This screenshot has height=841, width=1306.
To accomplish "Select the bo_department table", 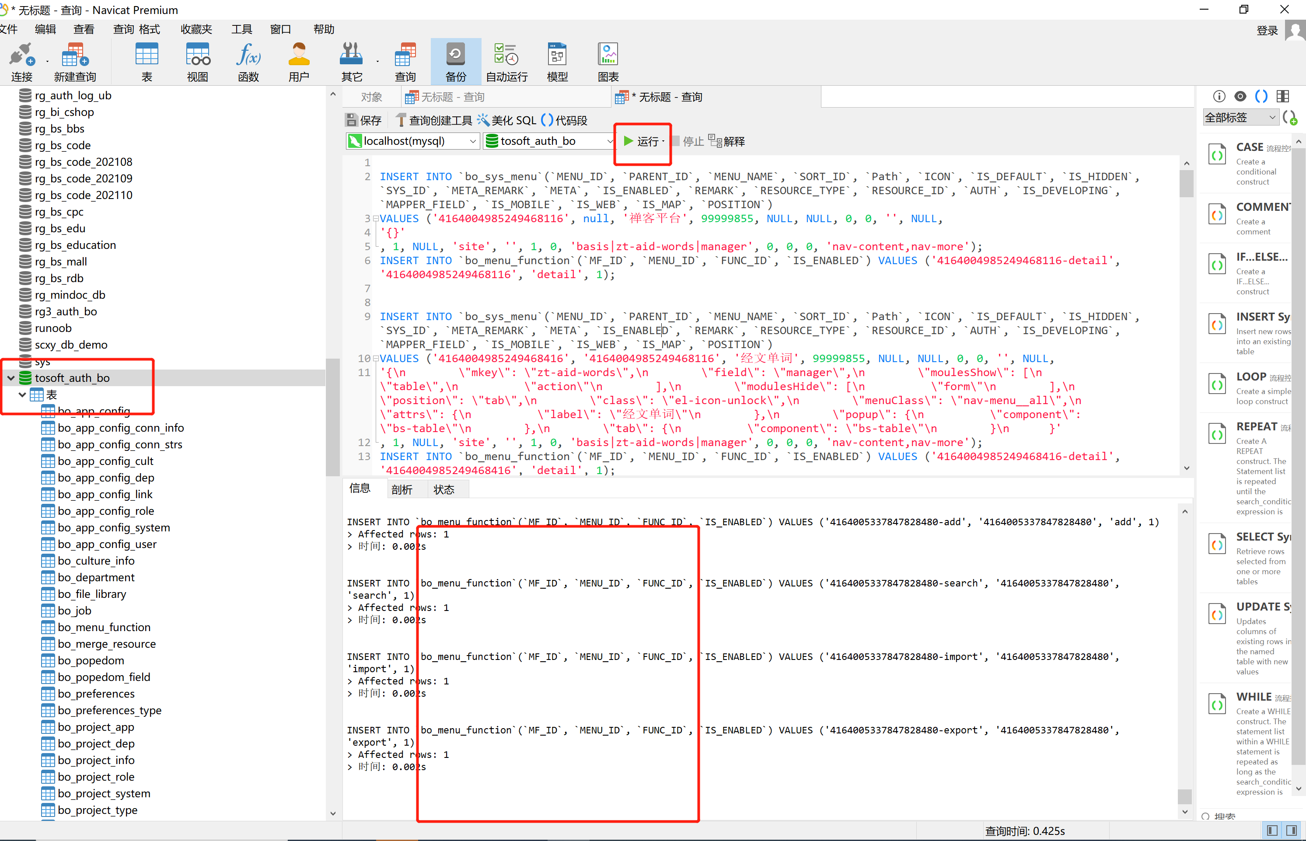I will coord(96,577).
